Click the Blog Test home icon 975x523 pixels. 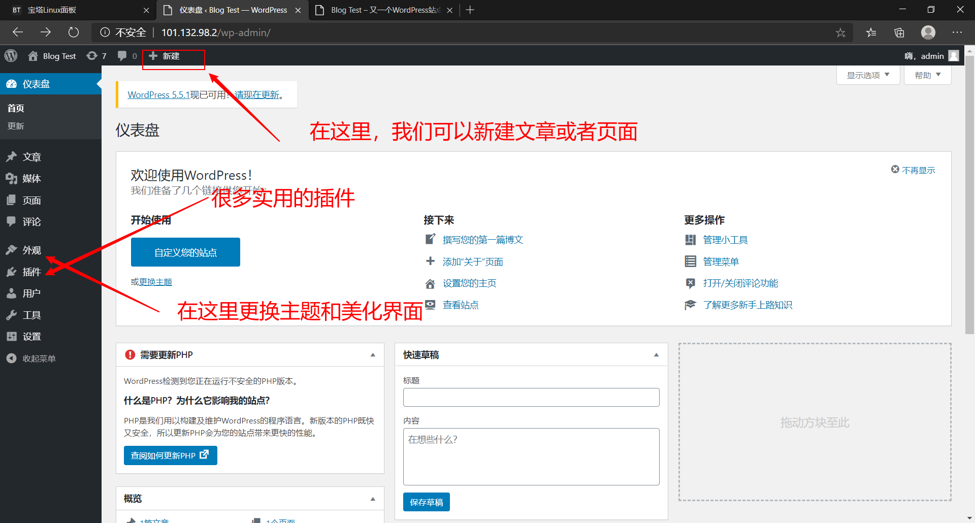[33, 56]
